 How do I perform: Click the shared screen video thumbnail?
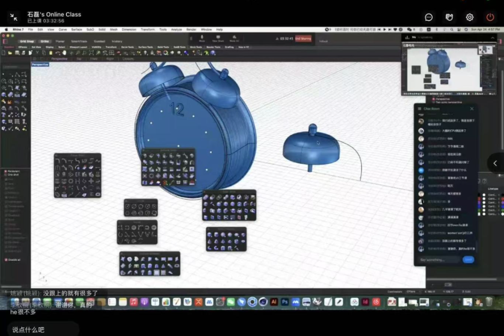click(449, 69)
